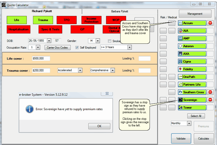This screenshot has width=217, height=145.
Task: Open the Gender dropdown
Action: click(x=98, y=41)
